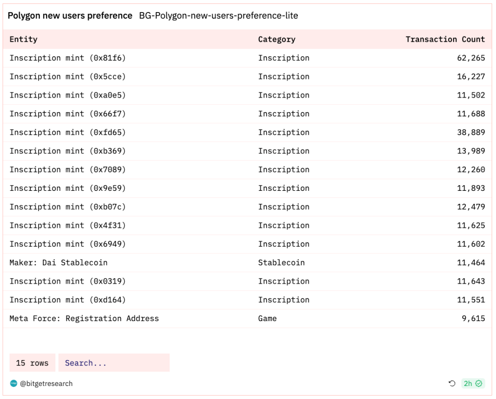
Task: Click the 16,227 transaction count value
Action: 471,76
